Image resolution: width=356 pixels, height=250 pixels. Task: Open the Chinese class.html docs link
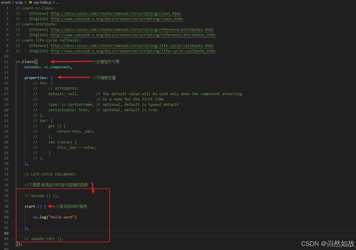coord(116,13)
